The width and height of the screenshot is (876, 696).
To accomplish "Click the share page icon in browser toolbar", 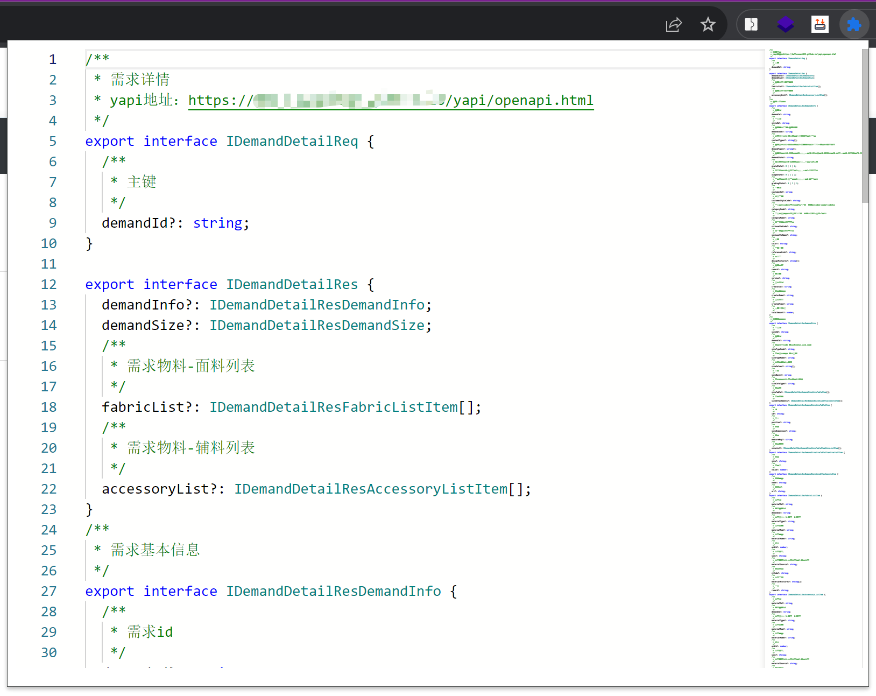I will (674, 24).
